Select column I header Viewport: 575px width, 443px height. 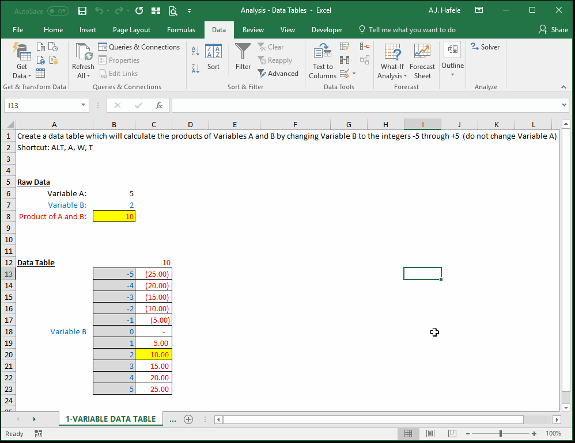click(422, 124)
